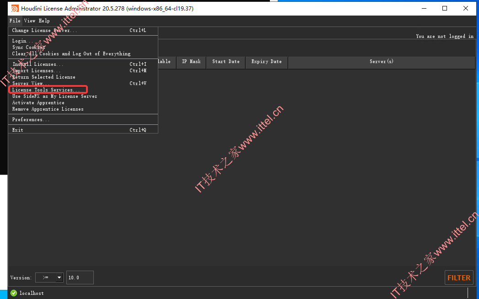Open Server View from the menu
The image size is (479, 299).
tap(83, 83)
